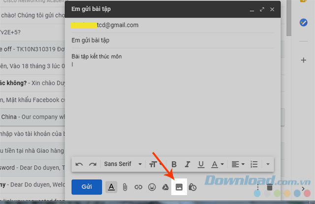Insert a link using the chain icon
Screen dimensions: 315x204
[138, 187]
